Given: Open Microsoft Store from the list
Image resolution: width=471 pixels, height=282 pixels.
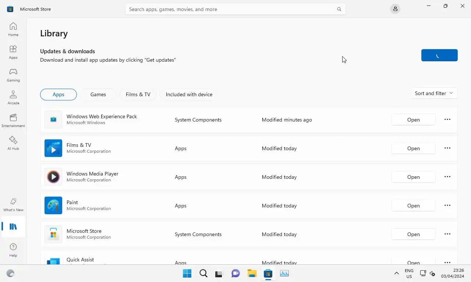Looking at the screenshot, I should coord(414,234).
